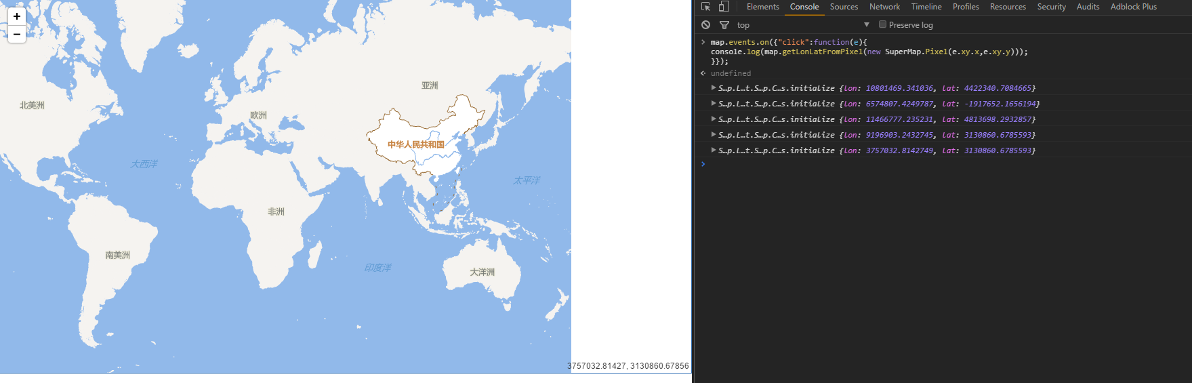Open the Network tab
This screenshot has height=383, width=1192.
[x=884, y=7]
